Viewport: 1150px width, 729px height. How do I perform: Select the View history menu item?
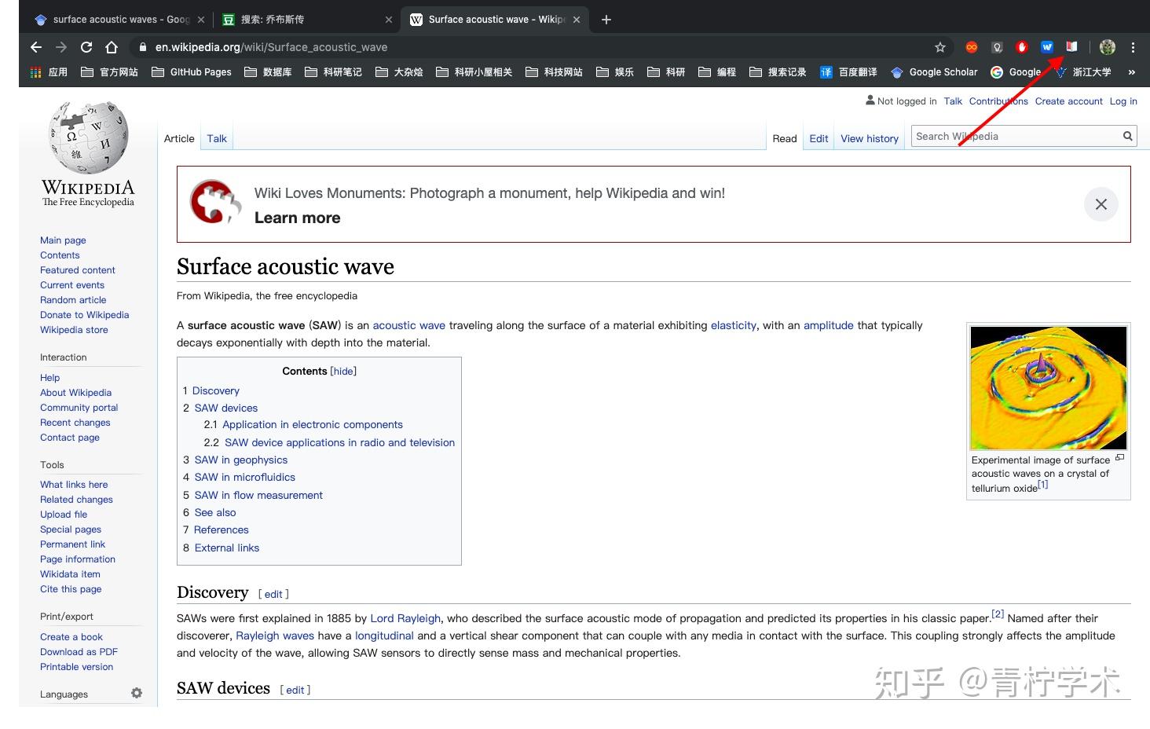[869, 138]
